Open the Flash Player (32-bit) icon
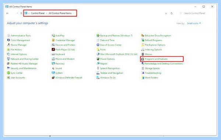 click(x=53, y=49)
